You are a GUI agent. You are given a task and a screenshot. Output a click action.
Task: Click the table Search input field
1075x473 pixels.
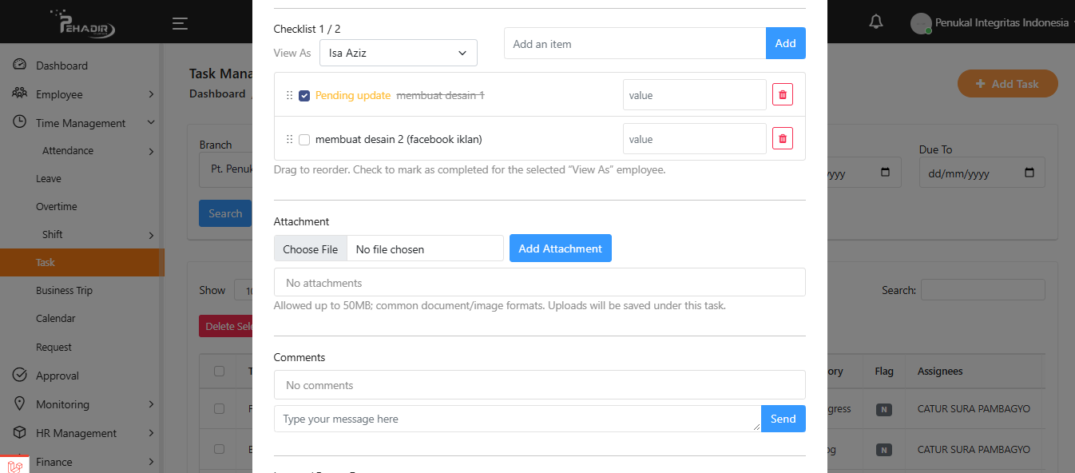(983, 289)
